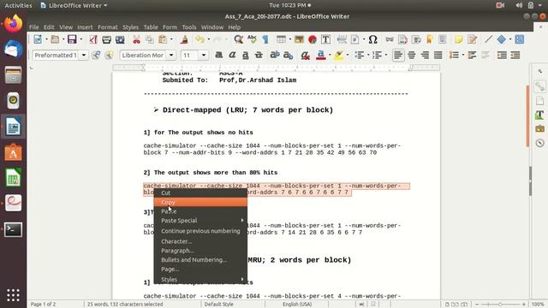548x308 pixels.
Task: Center the text horizontally
Action: pos(412,55)
